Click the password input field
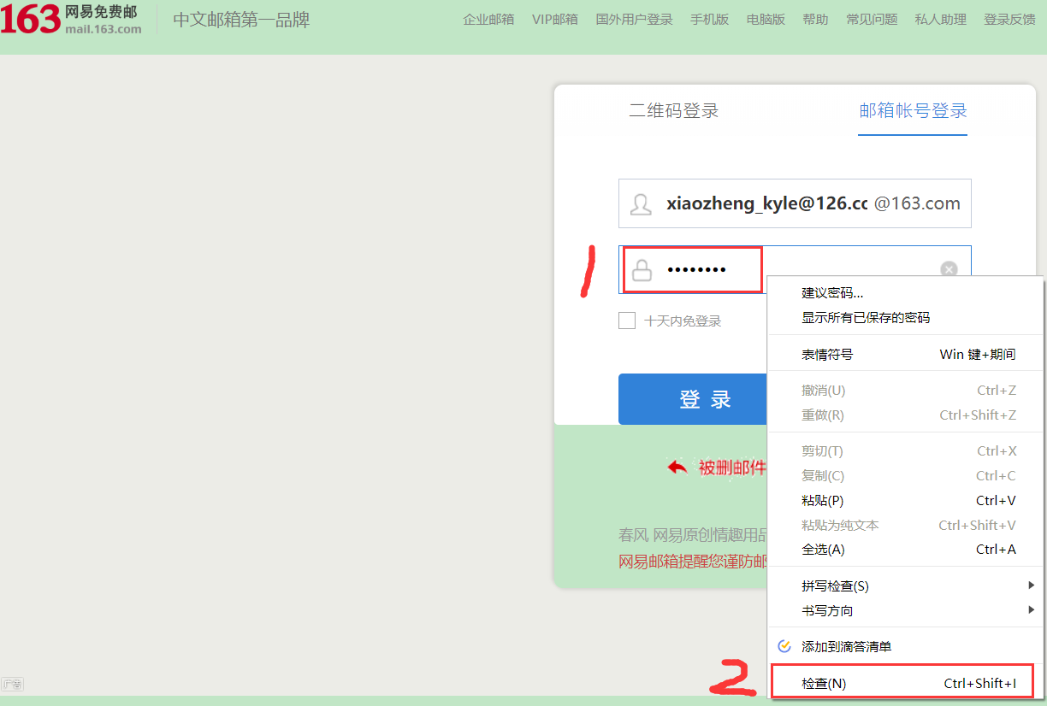The image size is (1047, 706). 796,270
